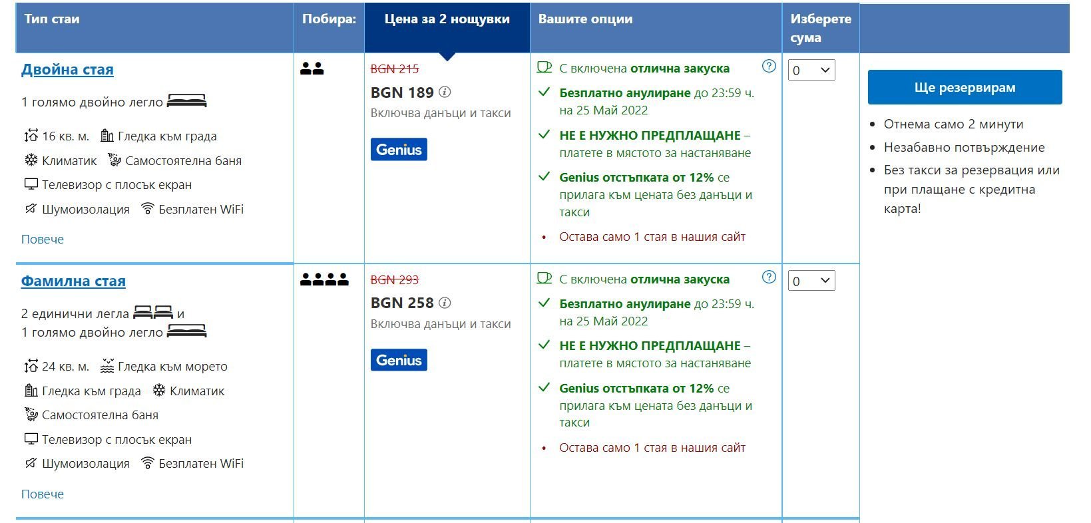
Task: Click the two-person occupancy icon
Action: click(312, 68)
